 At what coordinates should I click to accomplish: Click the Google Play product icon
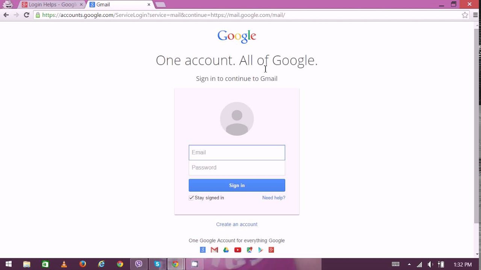[260, 250]
